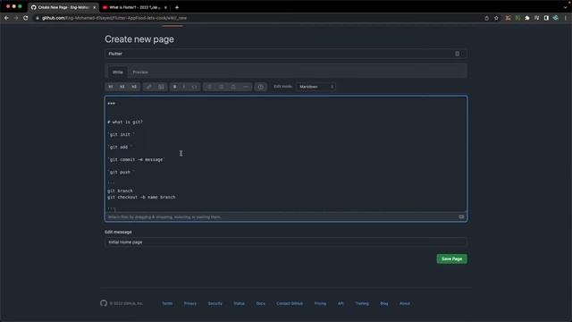Toggle italic formatting in the editor toolbar
Viewport: 572px width, 322px height.
pos(184,87)
